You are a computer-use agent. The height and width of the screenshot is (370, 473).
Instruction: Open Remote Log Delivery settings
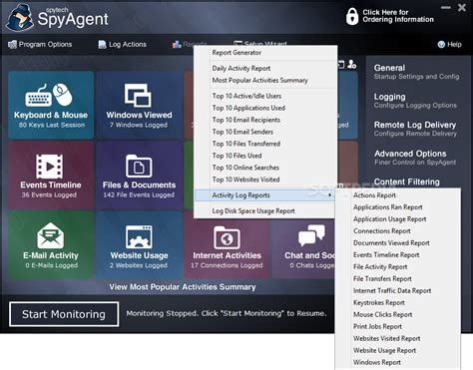[415, 129]
